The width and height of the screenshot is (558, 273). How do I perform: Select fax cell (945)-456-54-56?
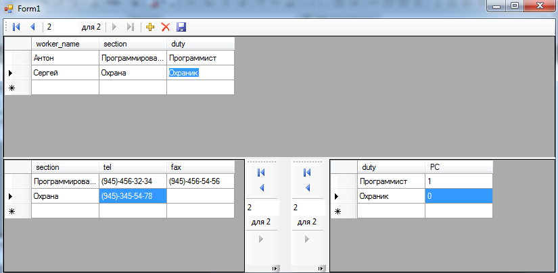point(200,181)
